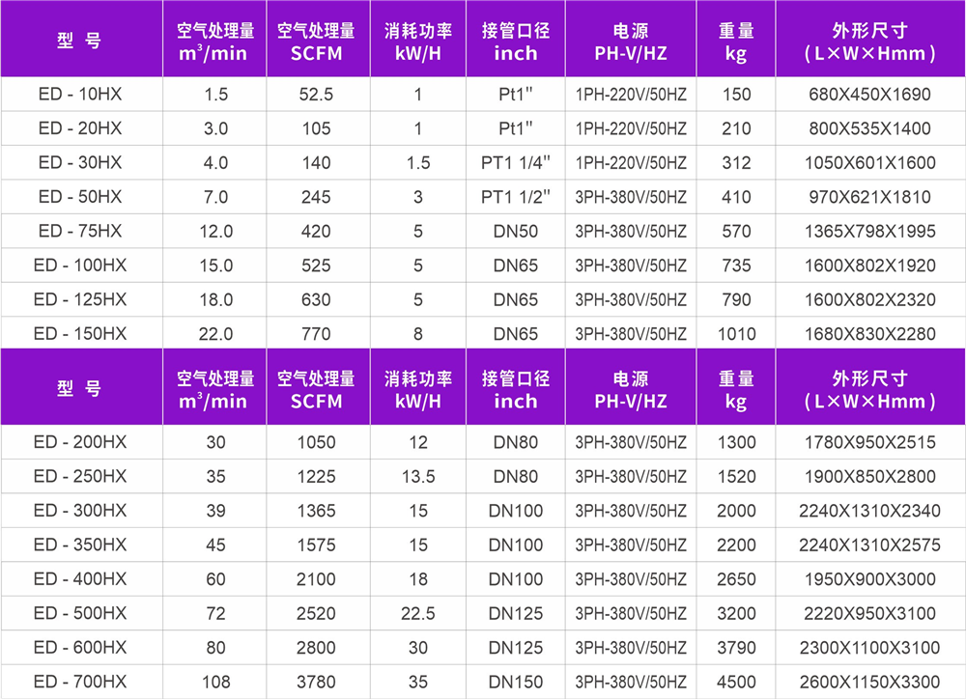Image resolution: width=966 pixels, height=699 pixels.
Task: Select the 1365X798X1995 dimension cell
Action: (869, 232)
